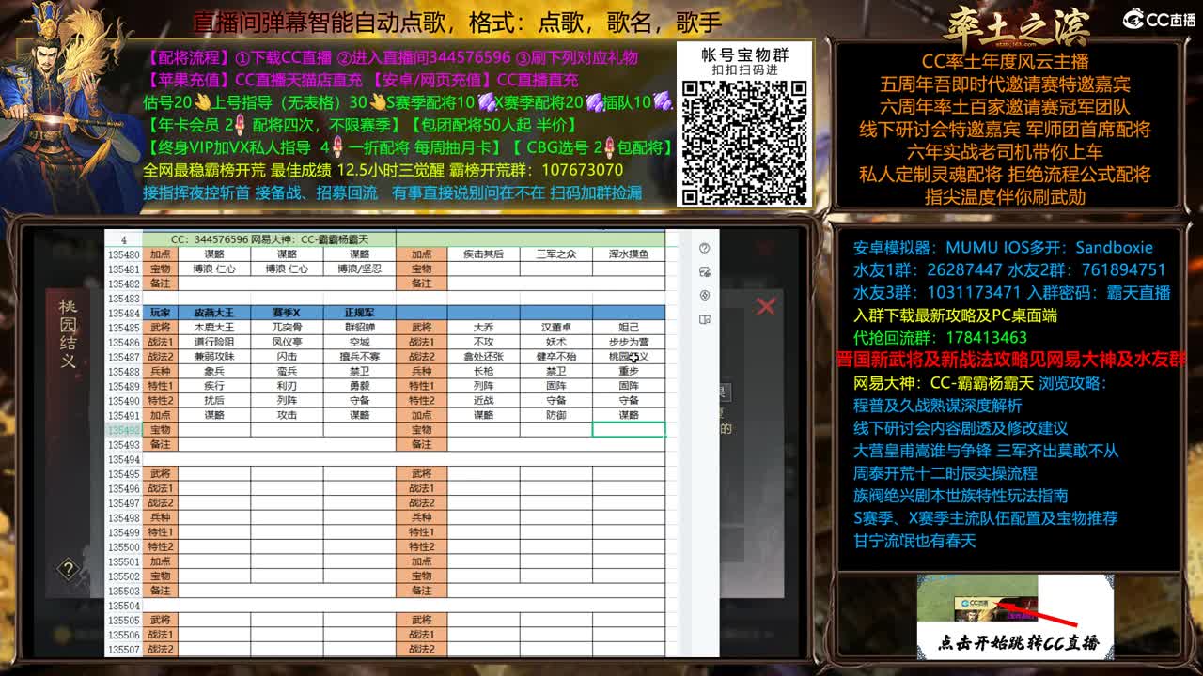The width and height of the screenshot is (1203, 676).
Task: Select cell 浑水摸鱼
Action: click(x=629, y=253)
